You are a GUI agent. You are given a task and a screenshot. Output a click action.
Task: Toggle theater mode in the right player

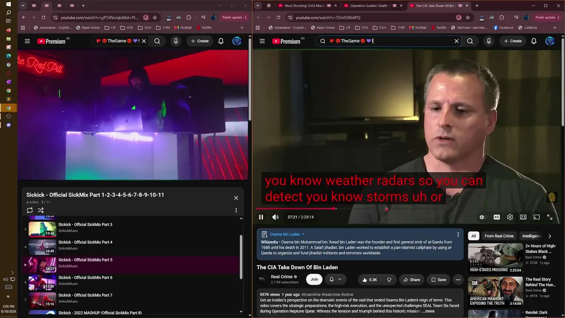pyautogui.click(x=523, y=217)
